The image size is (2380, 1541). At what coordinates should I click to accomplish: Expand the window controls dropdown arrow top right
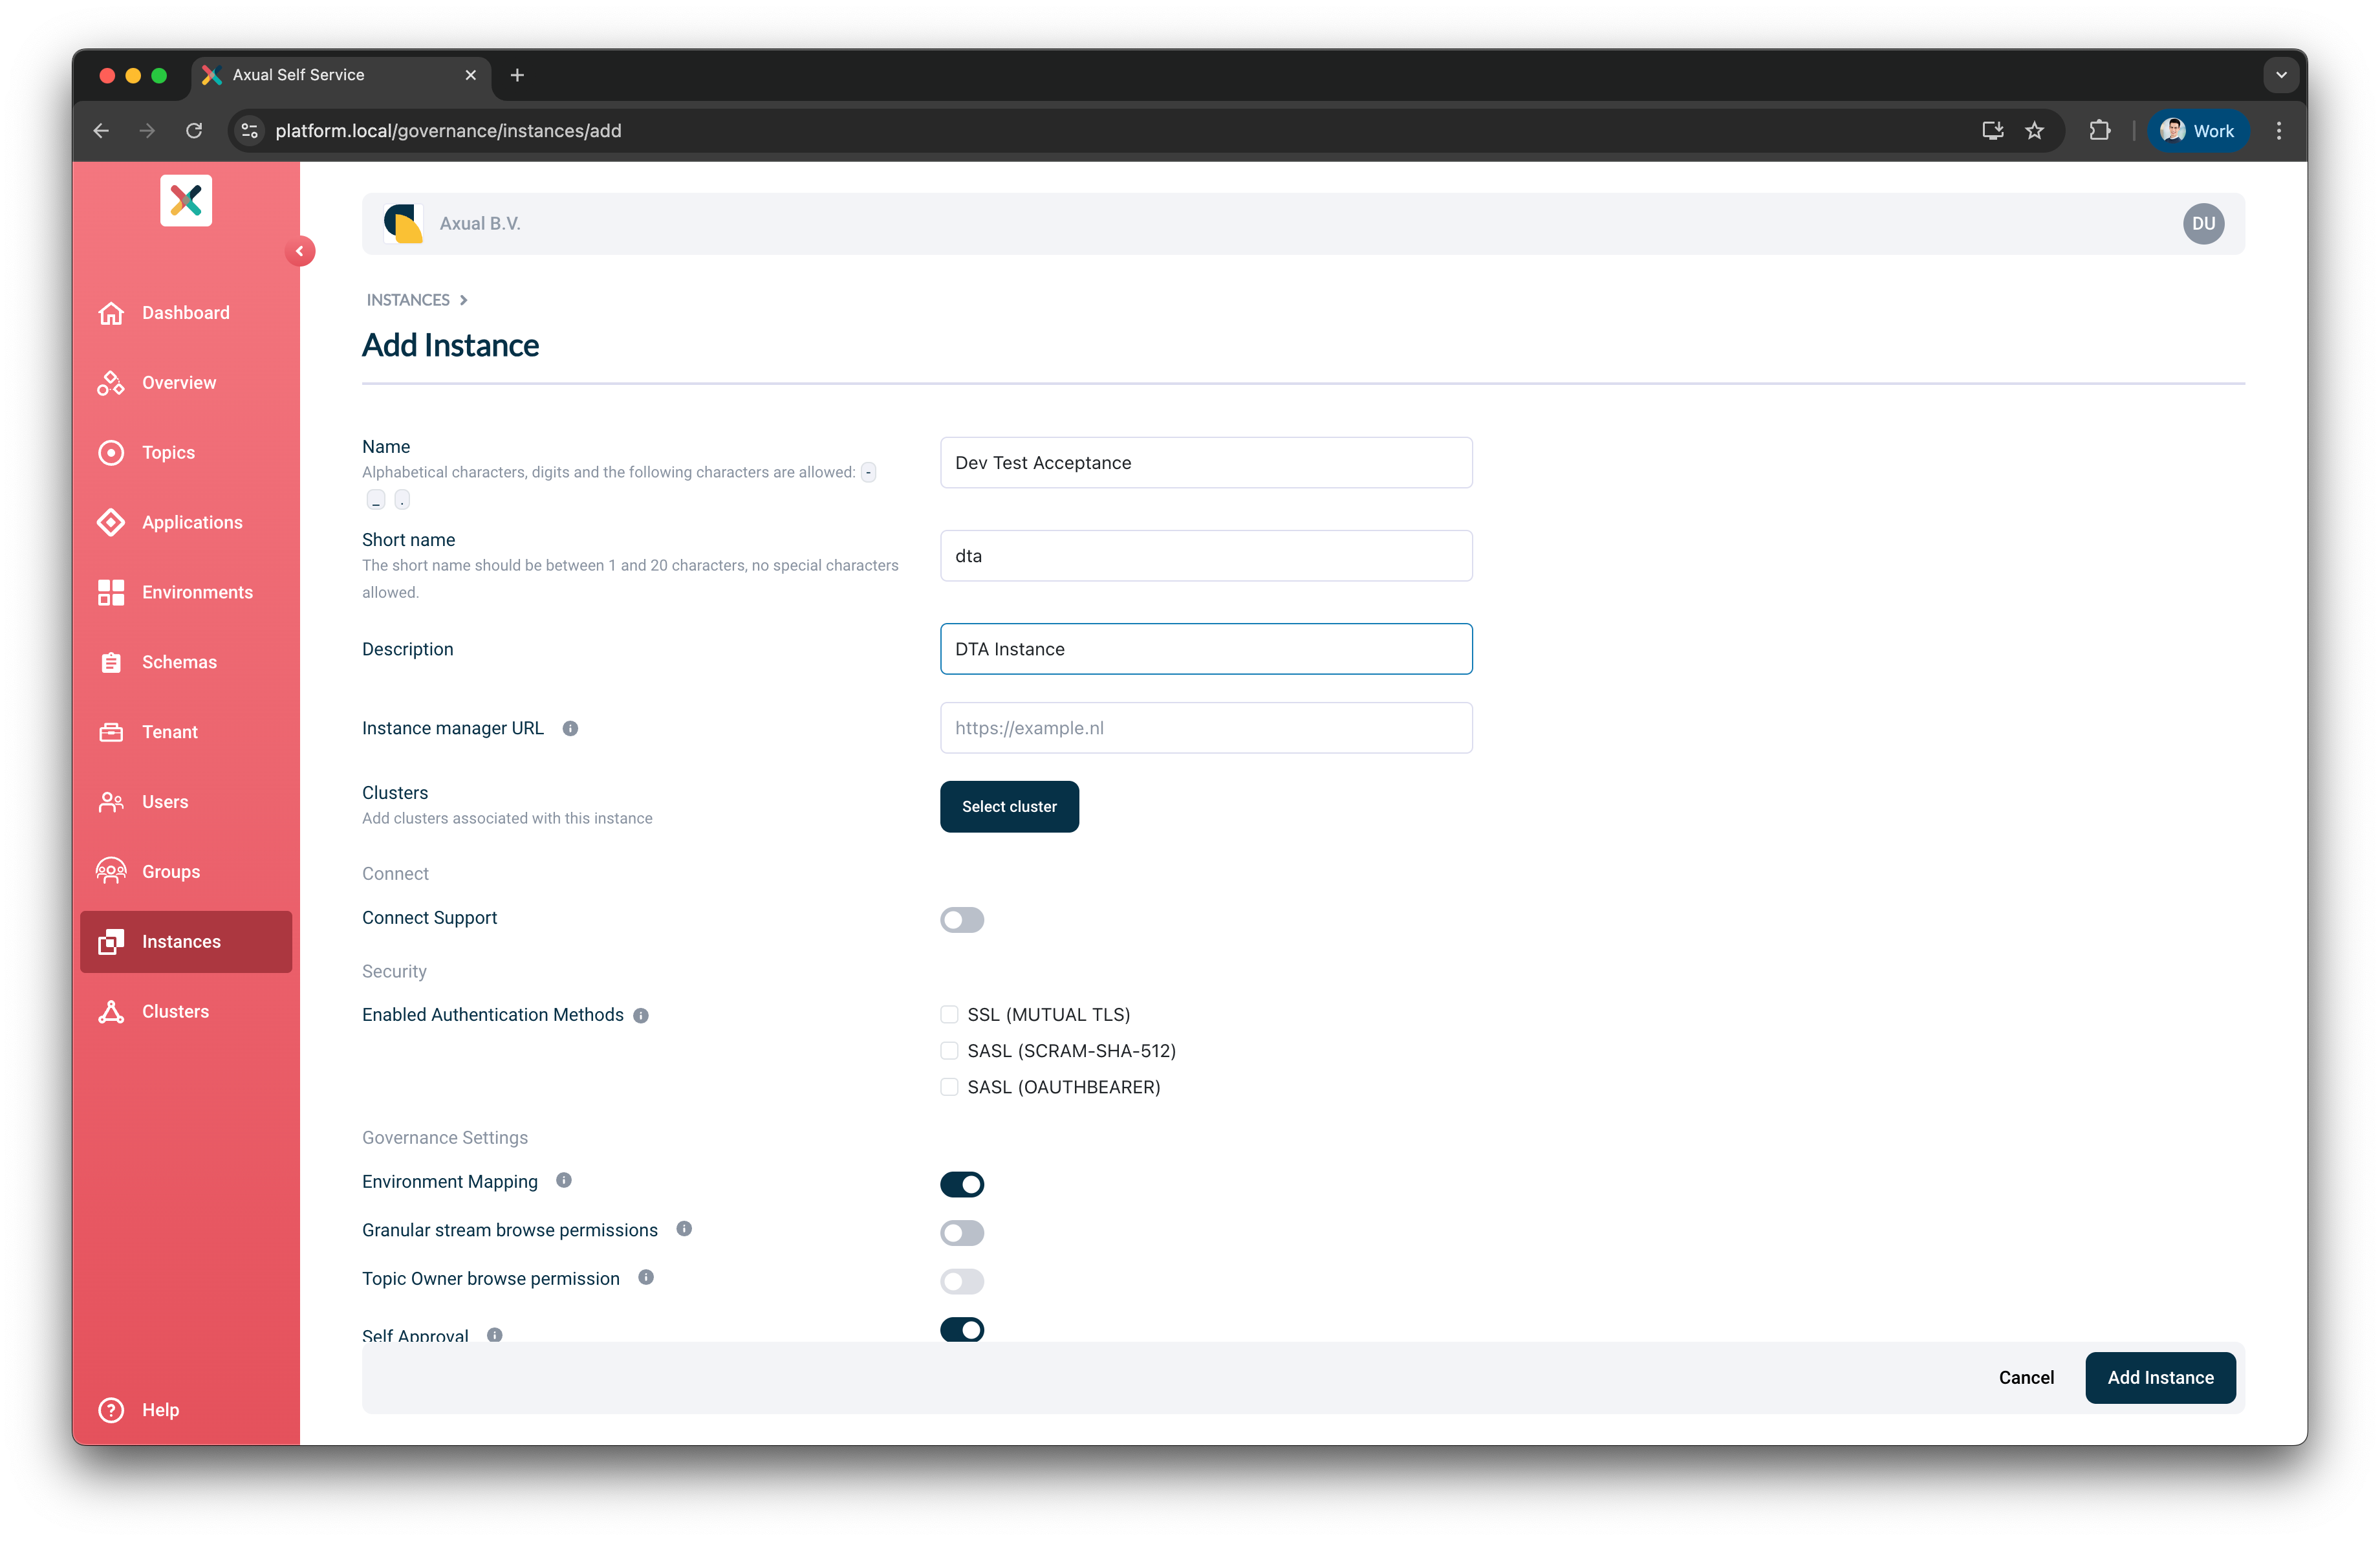pyautogui.click(x=2281, y=74)
